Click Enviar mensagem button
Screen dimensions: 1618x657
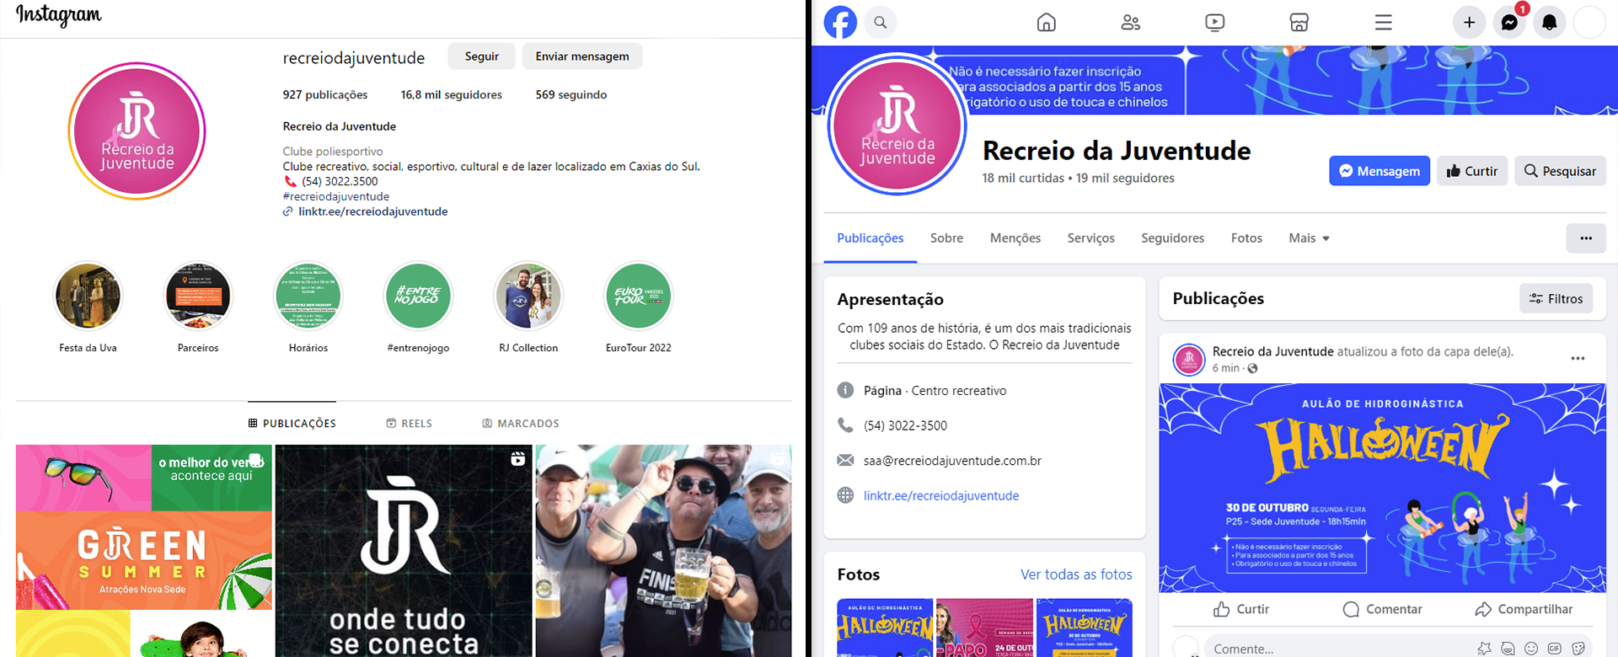[x=582, y=56]
